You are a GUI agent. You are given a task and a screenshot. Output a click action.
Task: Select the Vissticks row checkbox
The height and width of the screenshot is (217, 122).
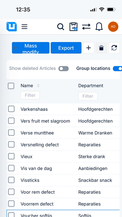11,180
